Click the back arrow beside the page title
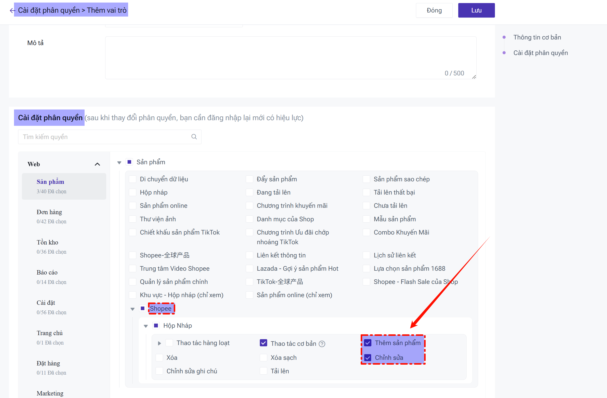 point(12,10)
